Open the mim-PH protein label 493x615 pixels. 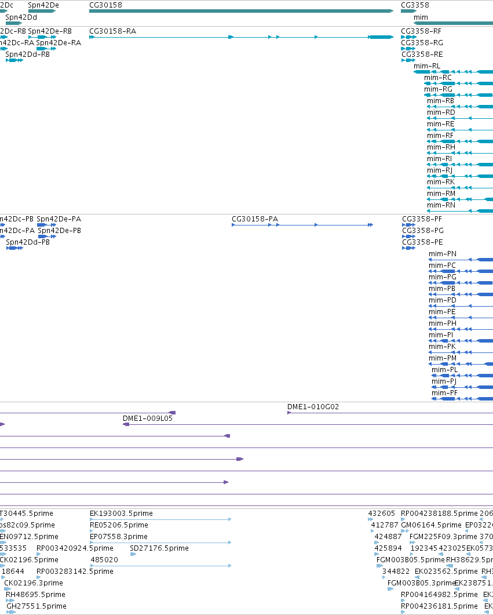pyautogui.click(x=443, y=323)
